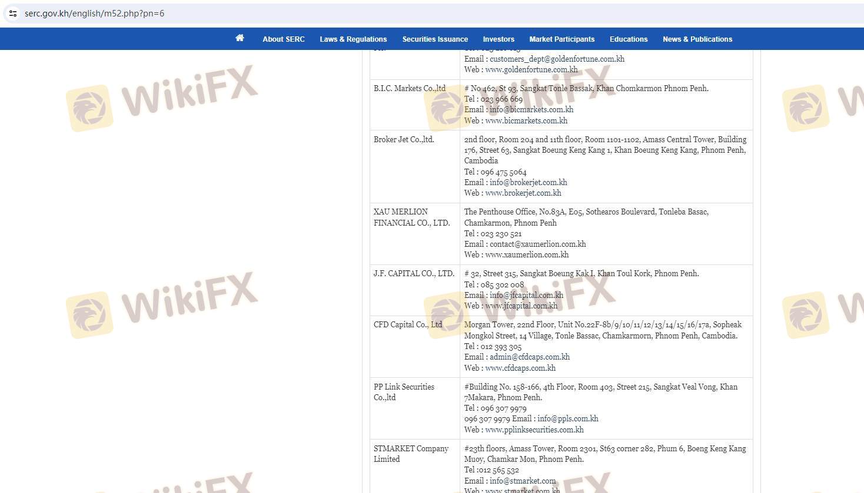The height and width of the screenshot is (493, 864).
Task: Click the info@bicmarkets.com.kh email link
Action: (x=531, y=109)
